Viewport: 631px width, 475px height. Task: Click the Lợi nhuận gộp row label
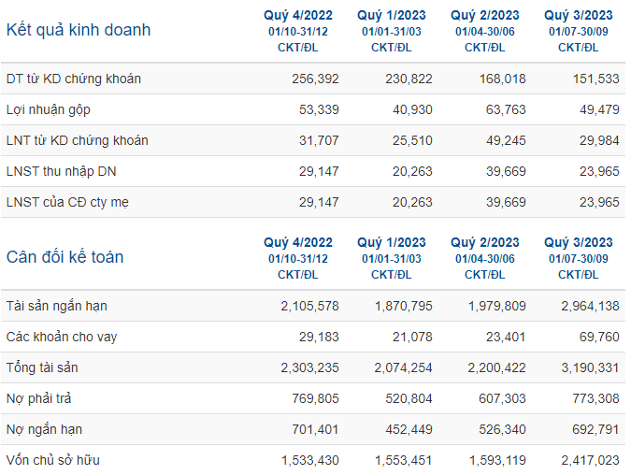49,109
